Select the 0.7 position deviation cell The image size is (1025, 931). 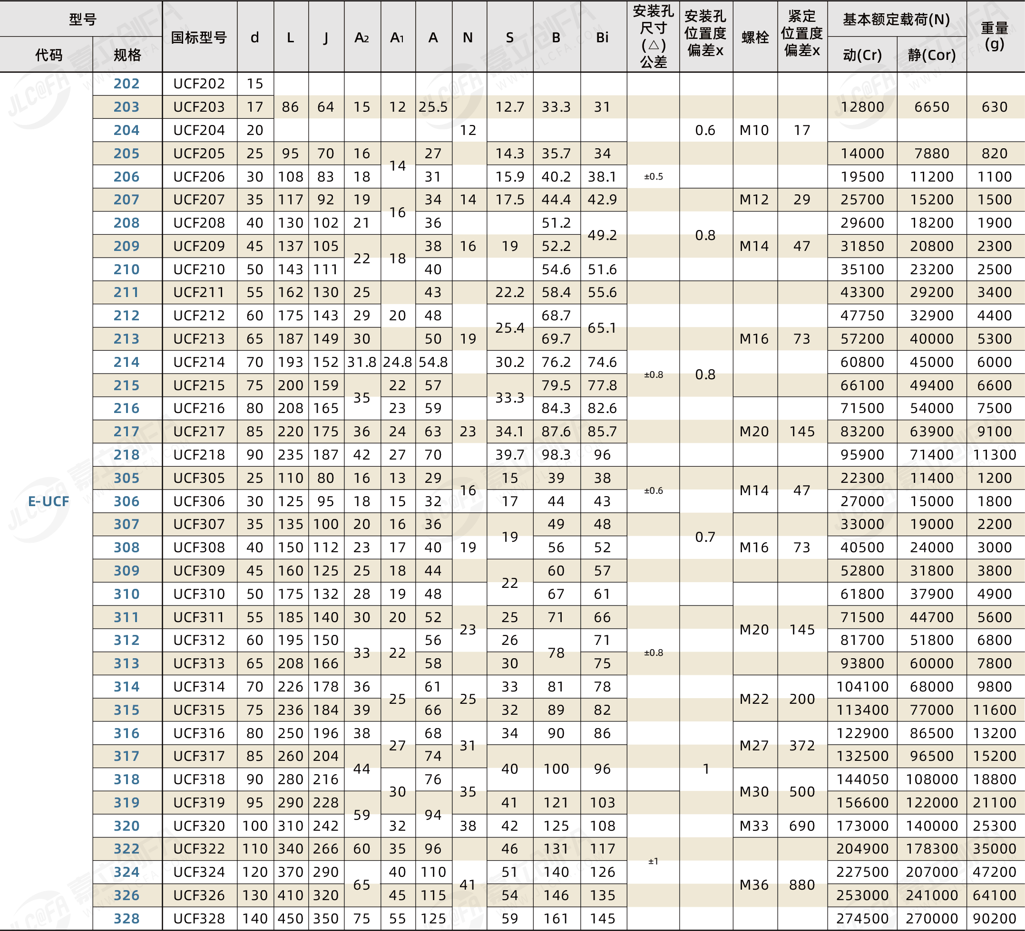[x=705, y=537]
